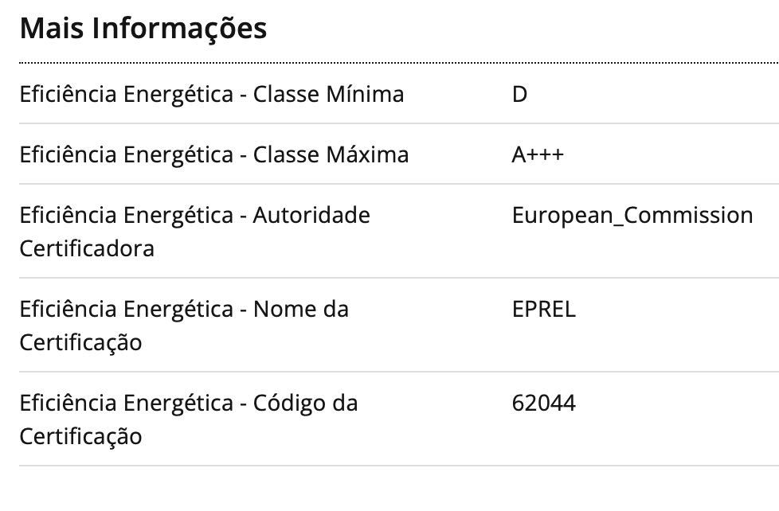Select the "European_Commission" value
Viewport: 779px width, 511px height.
(x=632, y=215)
